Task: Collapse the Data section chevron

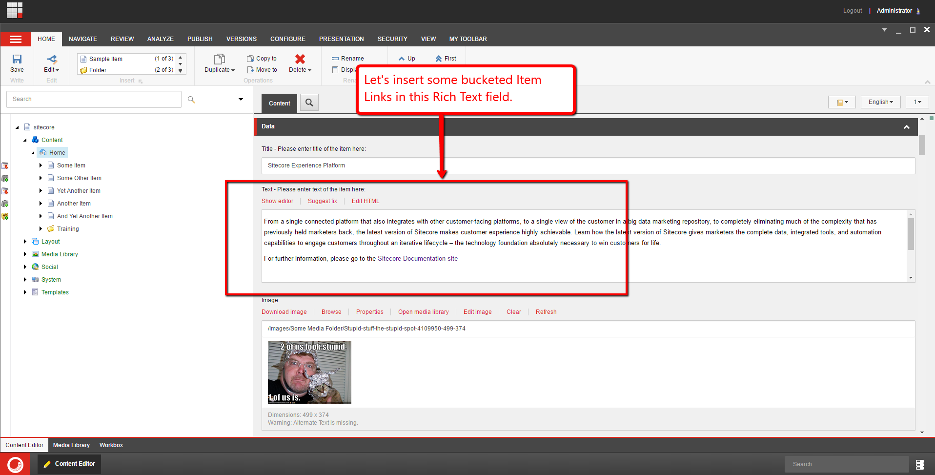Action: 906,127
